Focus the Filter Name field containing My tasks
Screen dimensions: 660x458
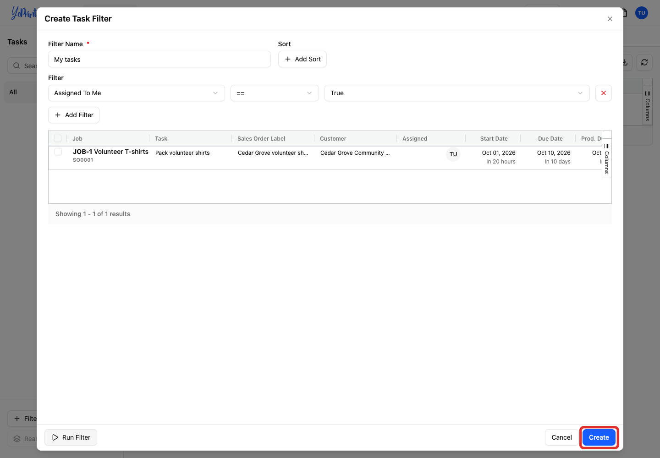point(159,59)
